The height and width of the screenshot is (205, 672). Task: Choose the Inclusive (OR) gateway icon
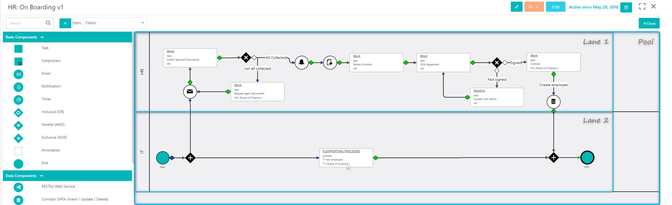pos(19,113)
